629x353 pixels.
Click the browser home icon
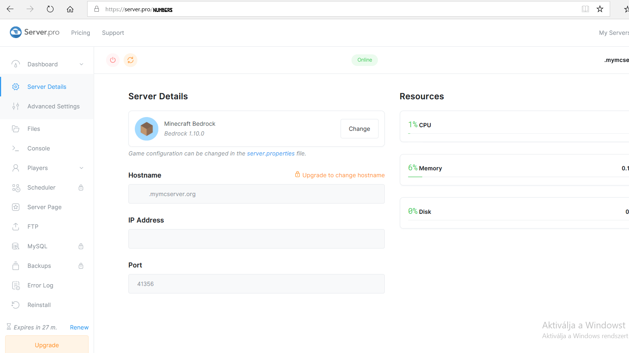[70, 9]
